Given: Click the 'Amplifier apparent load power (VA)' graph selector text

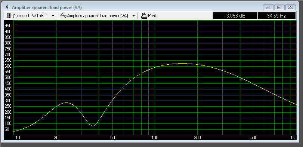Looking at the screenshot, I should point(98,16).
